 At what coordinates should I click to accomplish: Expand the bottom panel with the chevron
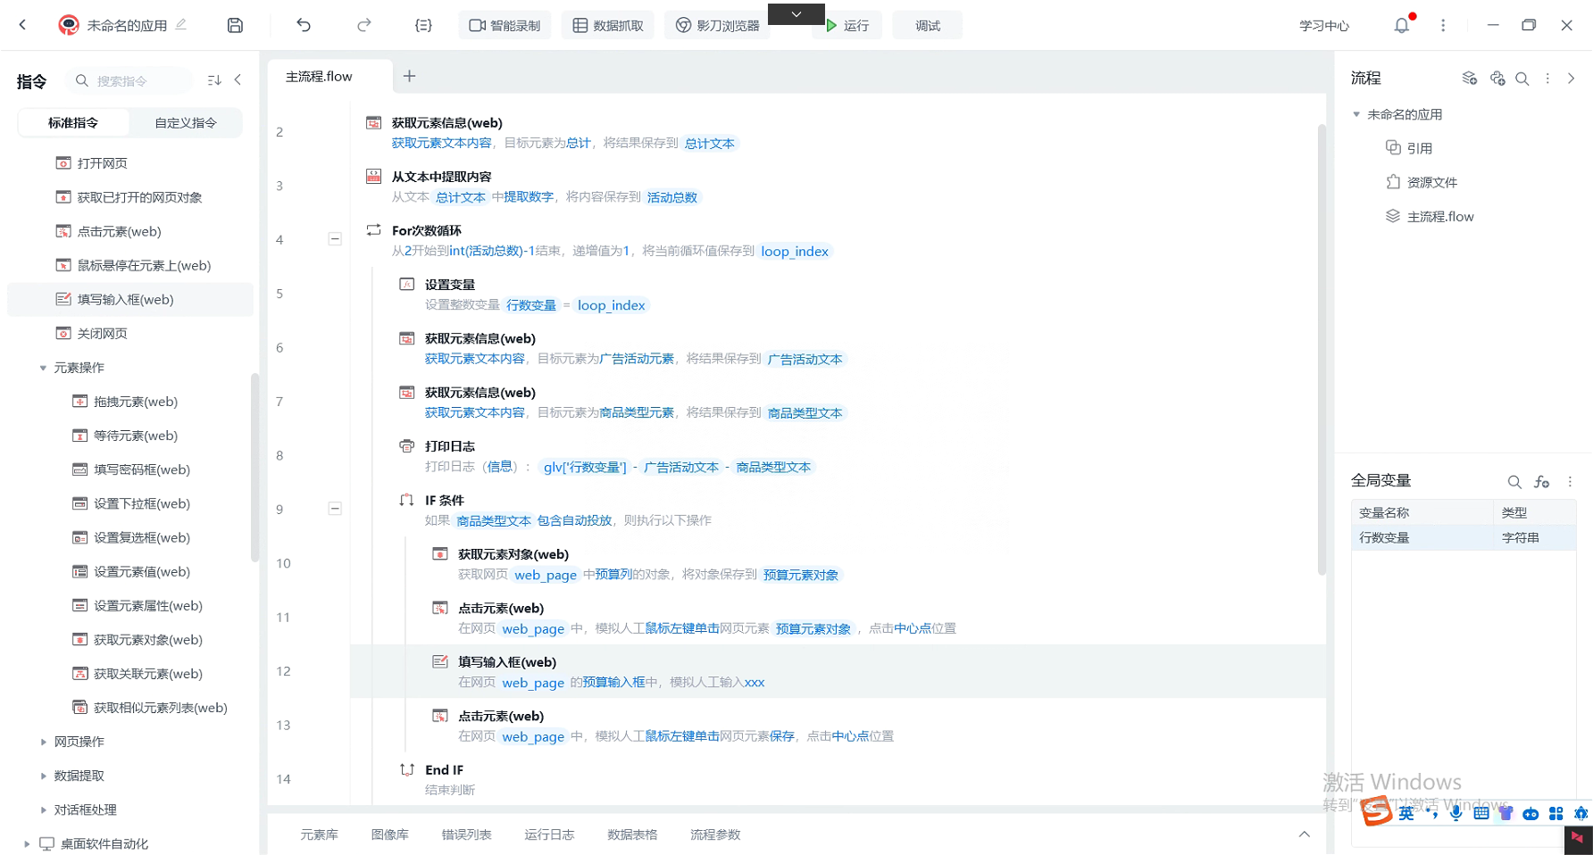click(1305, 834)
